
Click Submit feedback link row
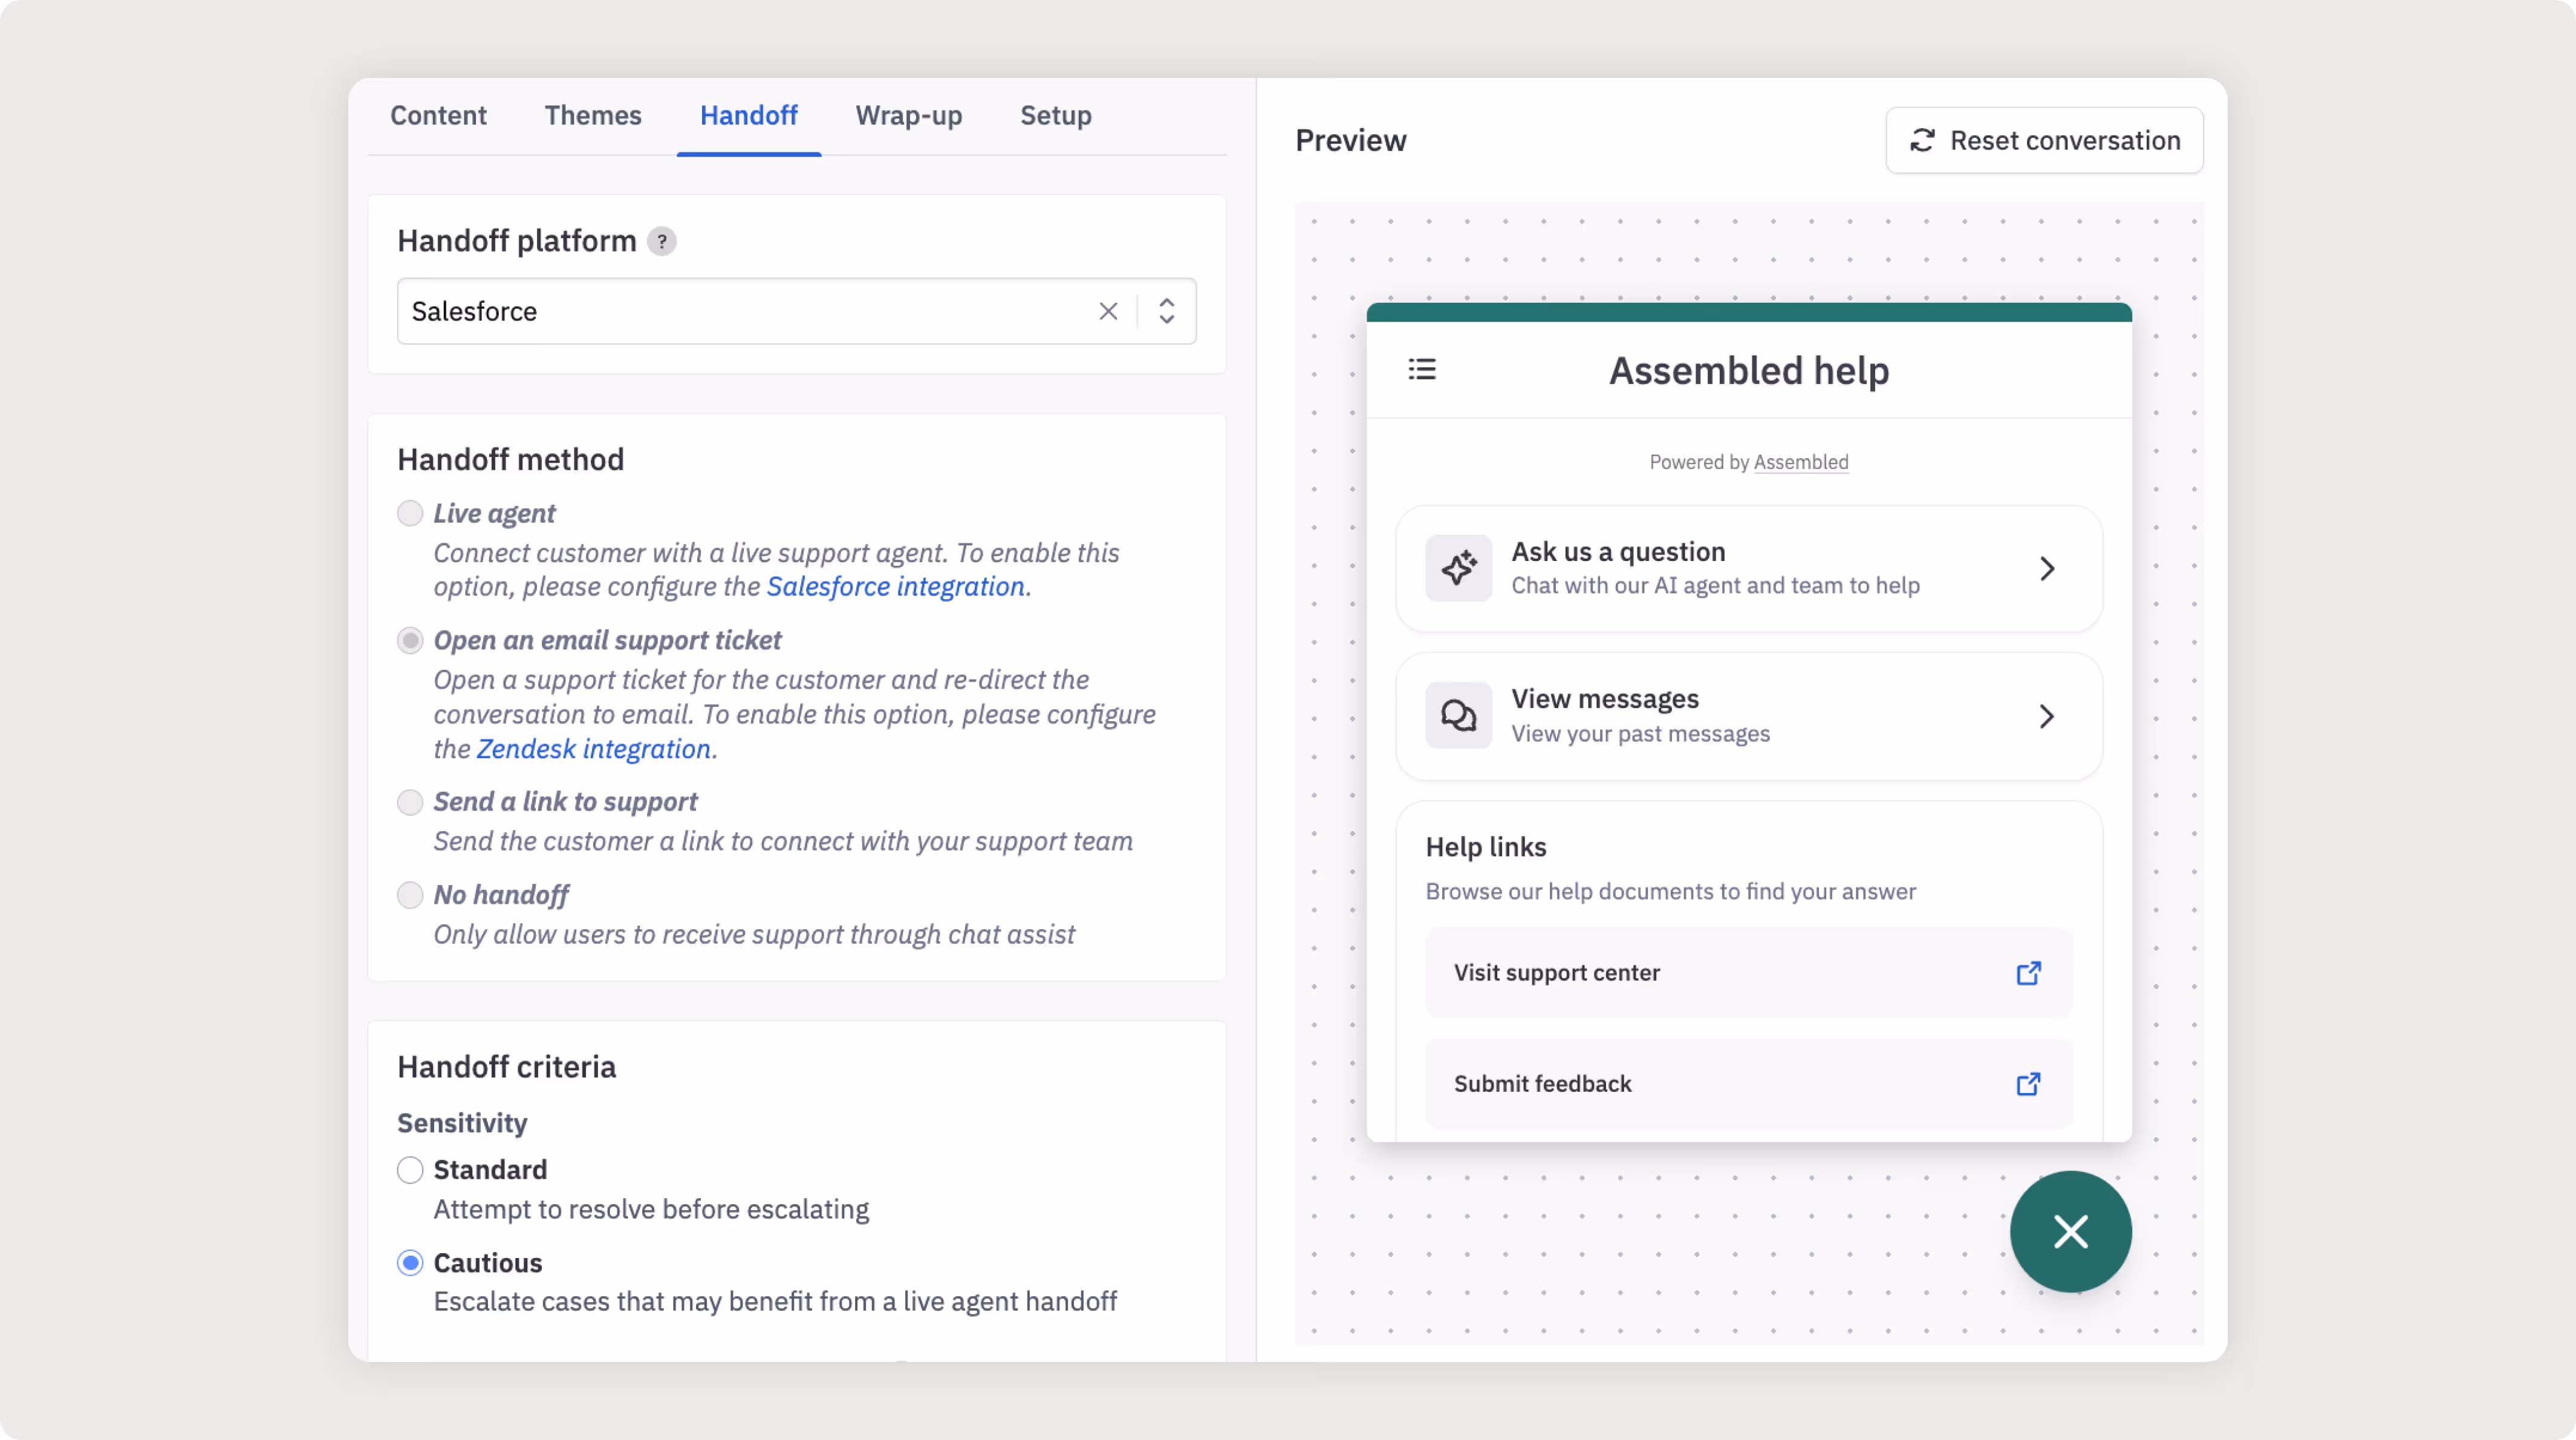click(x=1749, y=1084)
